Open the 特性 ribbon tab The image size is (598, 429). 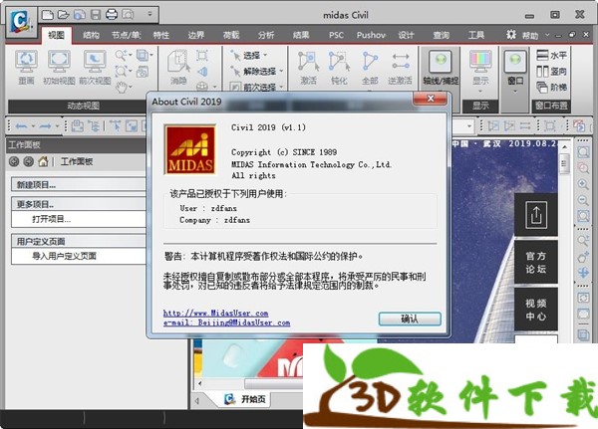point(160,35)
